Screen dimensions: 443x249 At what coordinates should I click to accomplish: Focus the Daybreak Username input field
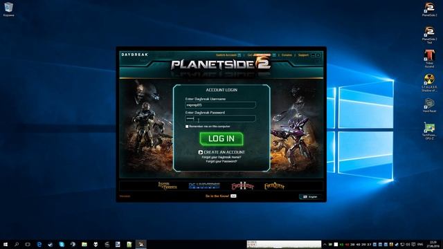pyautogui.click(x=220, y=105)
